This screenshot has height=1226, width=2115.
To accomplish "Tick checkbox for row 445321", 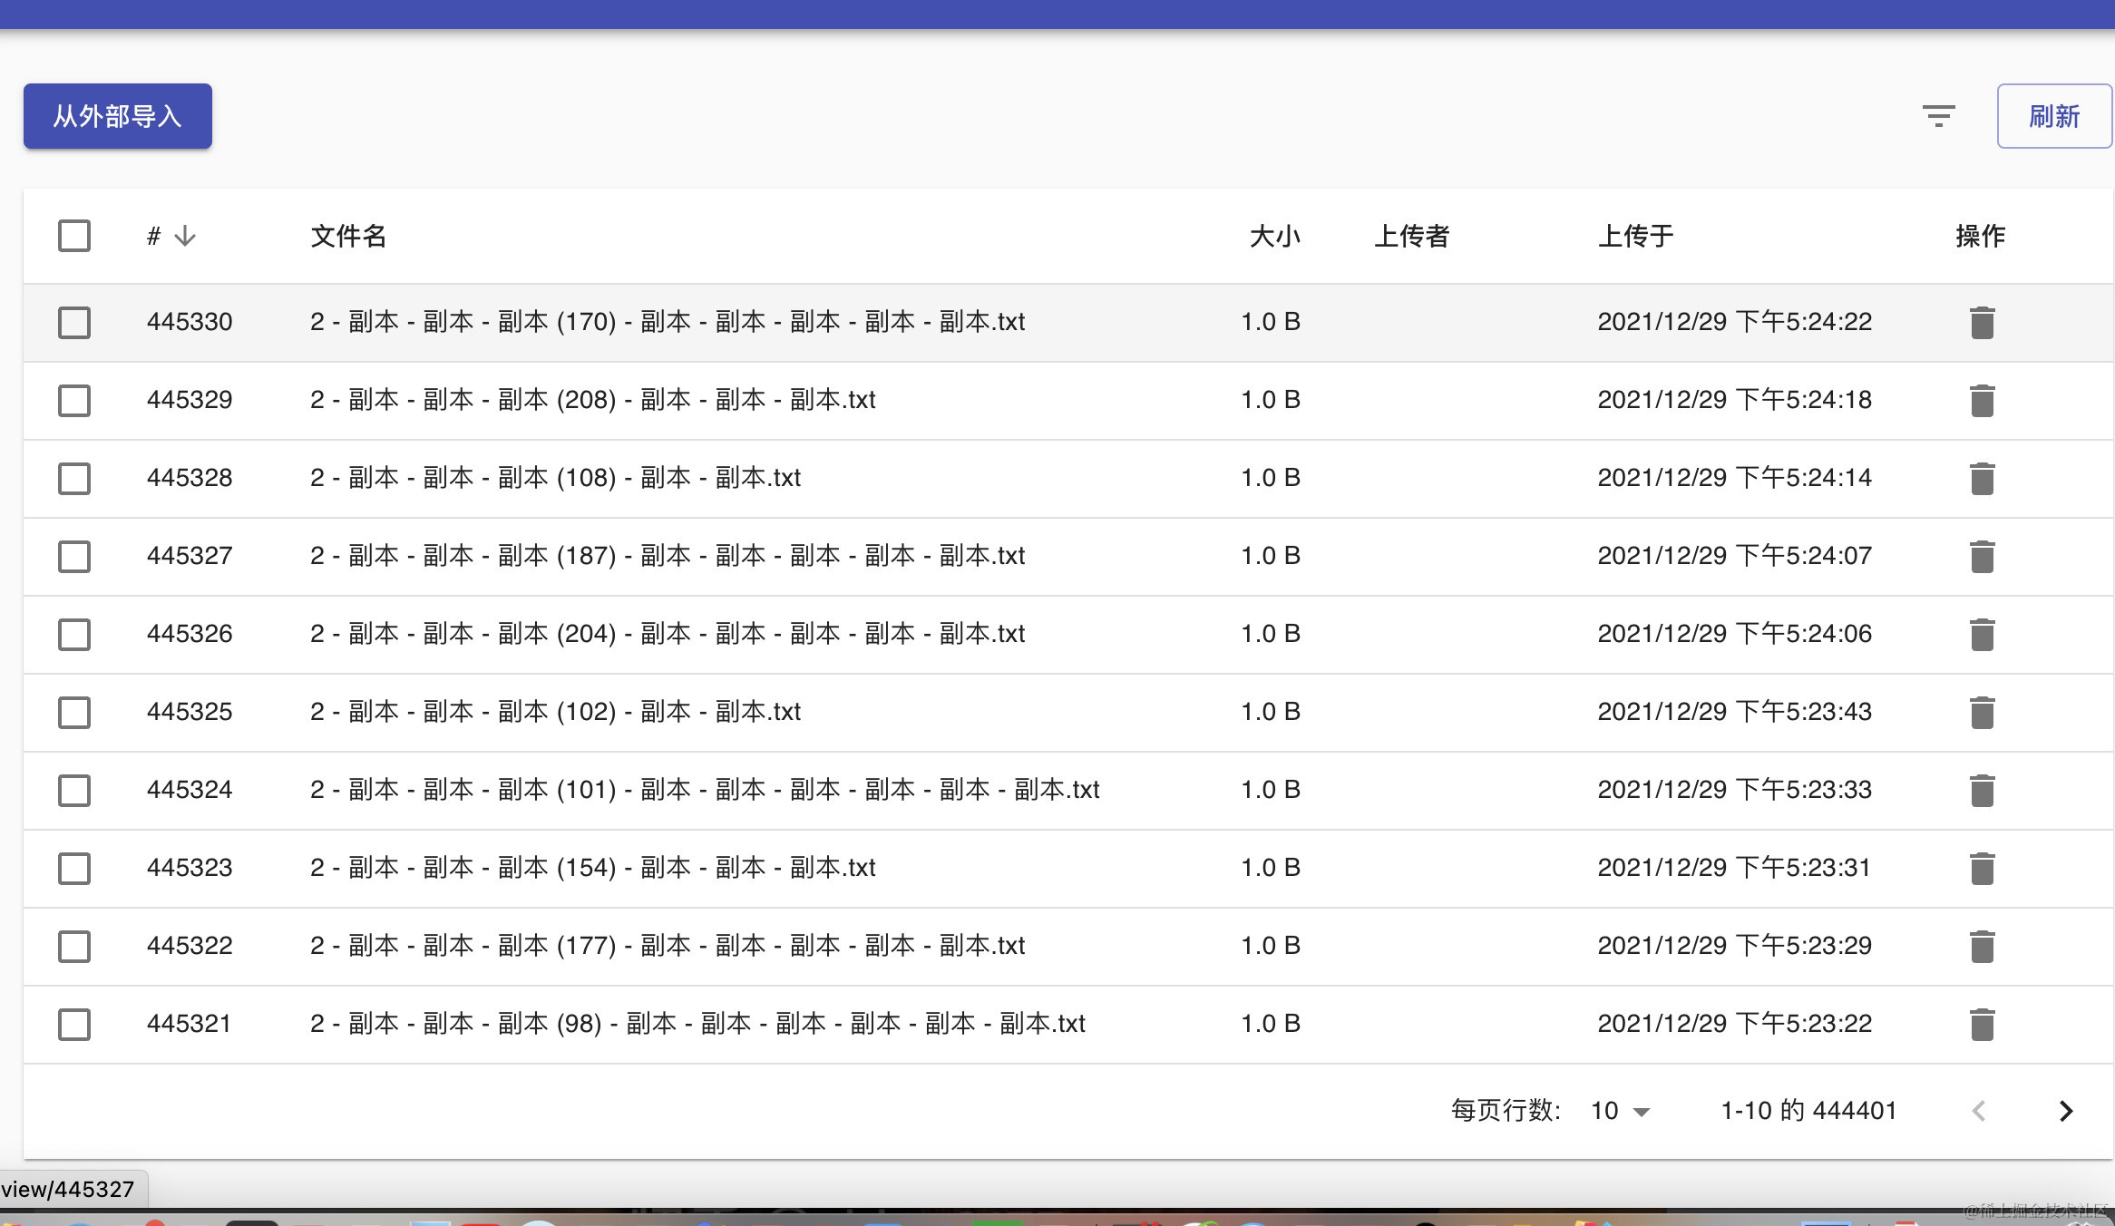I will [74, 1024].
